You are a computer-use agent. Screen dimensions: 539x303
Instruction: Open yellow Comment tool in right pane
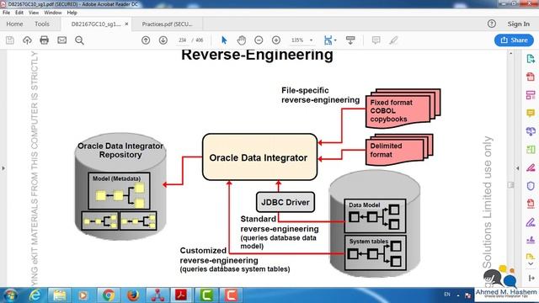tap(531, 113)
